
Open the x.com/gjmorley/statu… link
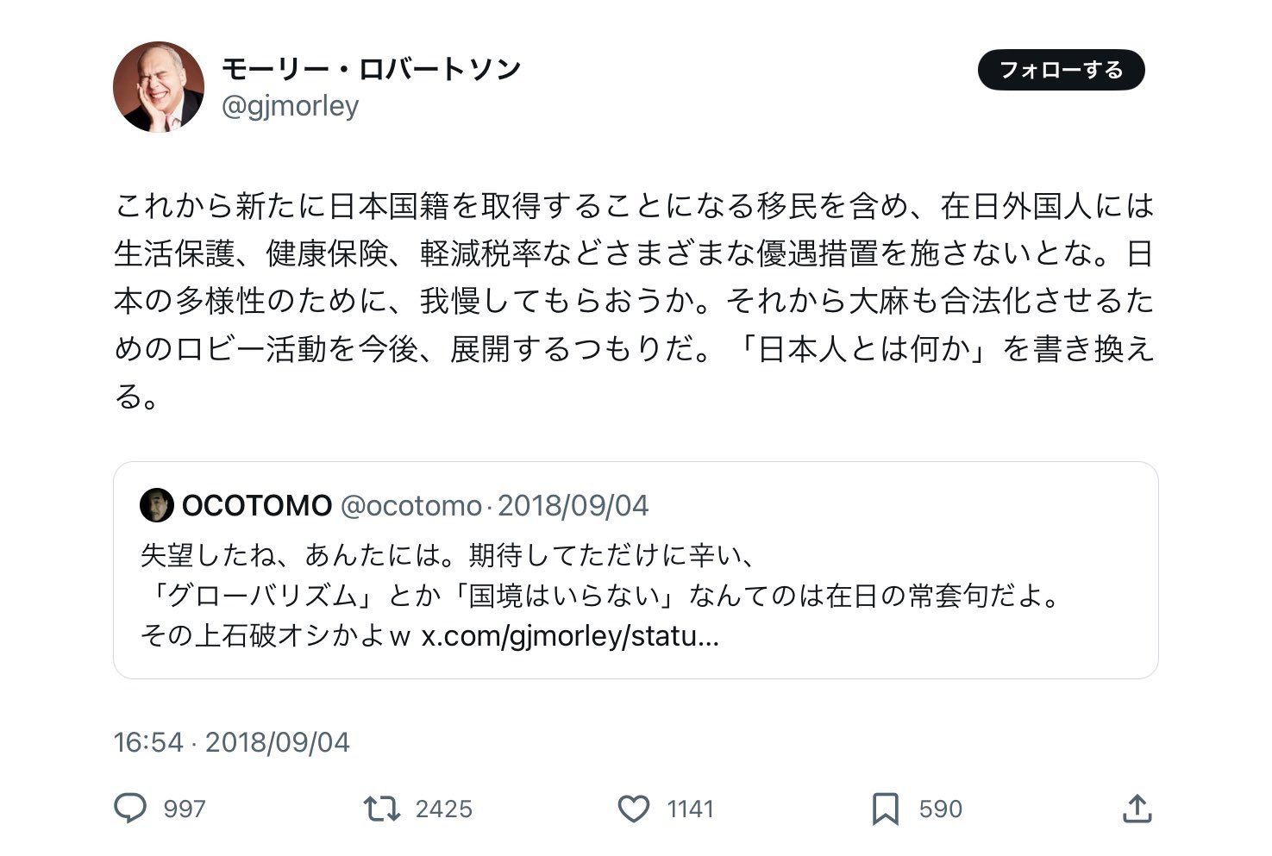(x=569, y=636)
